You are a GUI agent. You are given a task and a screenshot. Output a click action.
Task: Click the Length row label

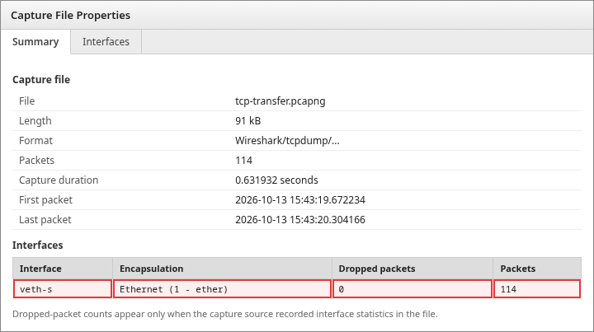tap(35, 120)
